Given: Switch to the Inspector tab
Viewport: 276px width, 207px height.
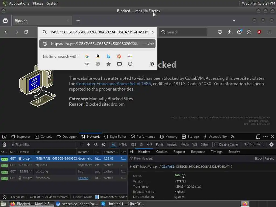Looking at the screenshot, I should tap(21, 137).
